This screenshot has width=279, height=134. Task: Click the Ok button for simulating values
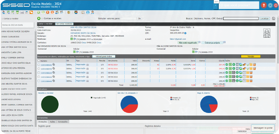coord(139,18)
